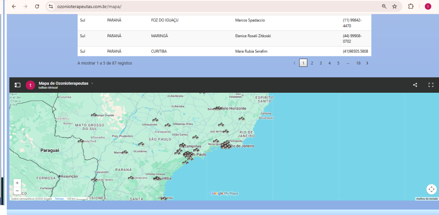
Task: Open the Termos link on the map
Action: 59,199
